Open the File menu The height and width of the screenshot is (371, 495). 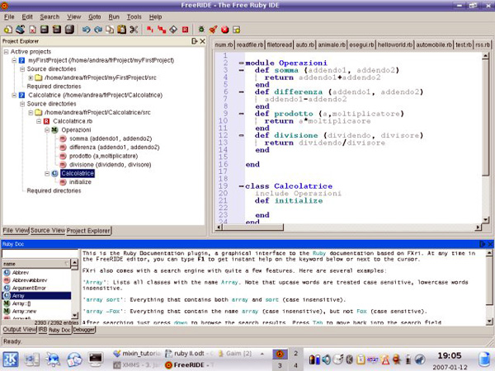[9, 16]
